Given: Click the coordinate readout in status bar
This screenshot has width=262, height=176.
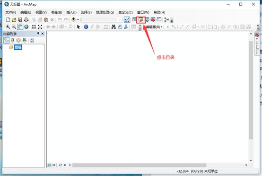Looking at the screenshot, I should [197, 171].
